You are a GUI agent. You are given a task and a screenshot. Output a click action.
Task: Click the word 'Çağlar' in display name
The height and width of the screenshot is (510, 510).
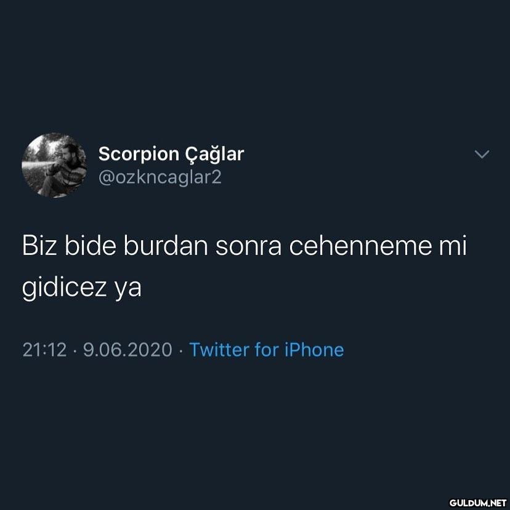215,154
